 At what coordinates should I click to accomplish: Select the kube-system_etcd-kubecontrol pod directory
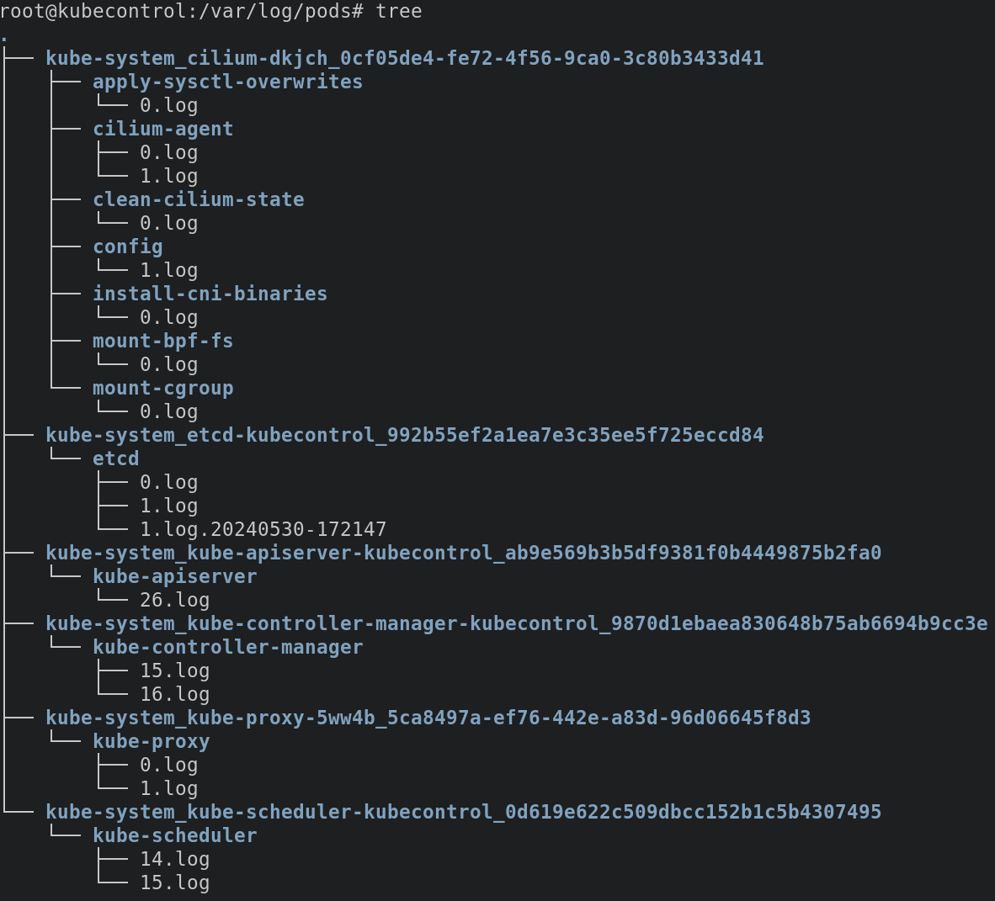pos(404,435)
